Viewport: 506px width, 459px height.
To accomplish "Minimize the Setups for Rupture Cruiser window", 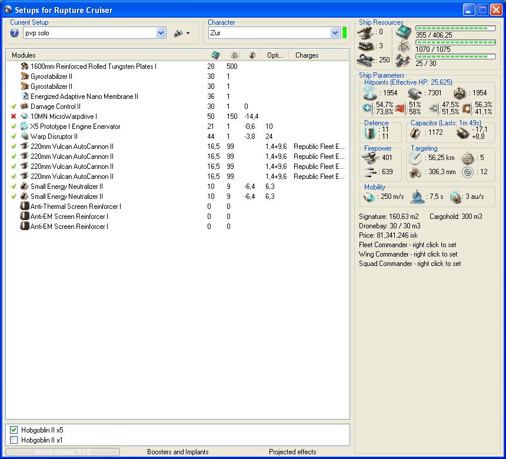I will pos(468,9).
